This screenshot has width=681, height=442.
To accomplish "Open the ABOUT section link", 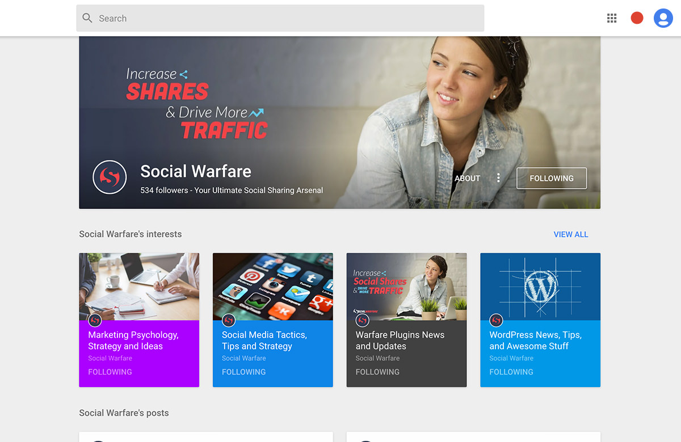I will click(x=468, y=178).
